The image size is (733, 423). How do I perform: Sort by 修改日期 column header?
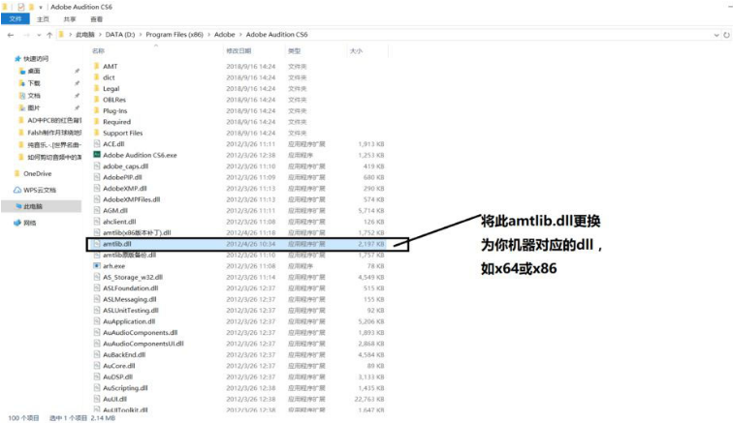point(239,51)
